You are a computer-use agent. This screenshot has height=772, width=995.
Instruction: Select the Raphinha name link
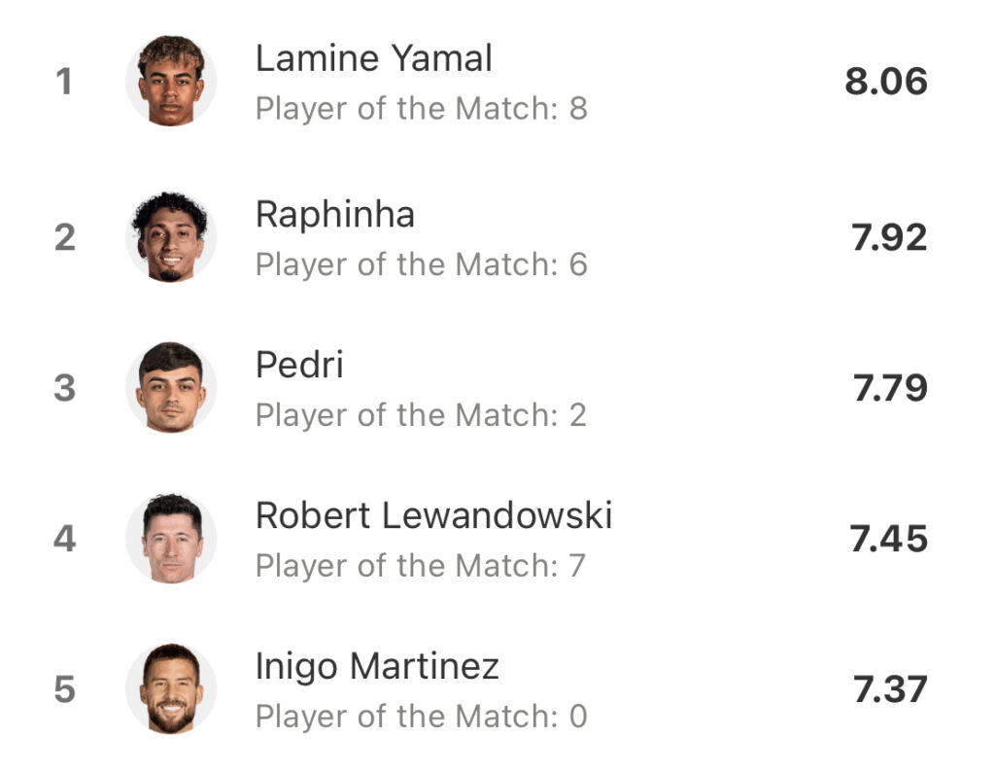(x=335, y=215)
